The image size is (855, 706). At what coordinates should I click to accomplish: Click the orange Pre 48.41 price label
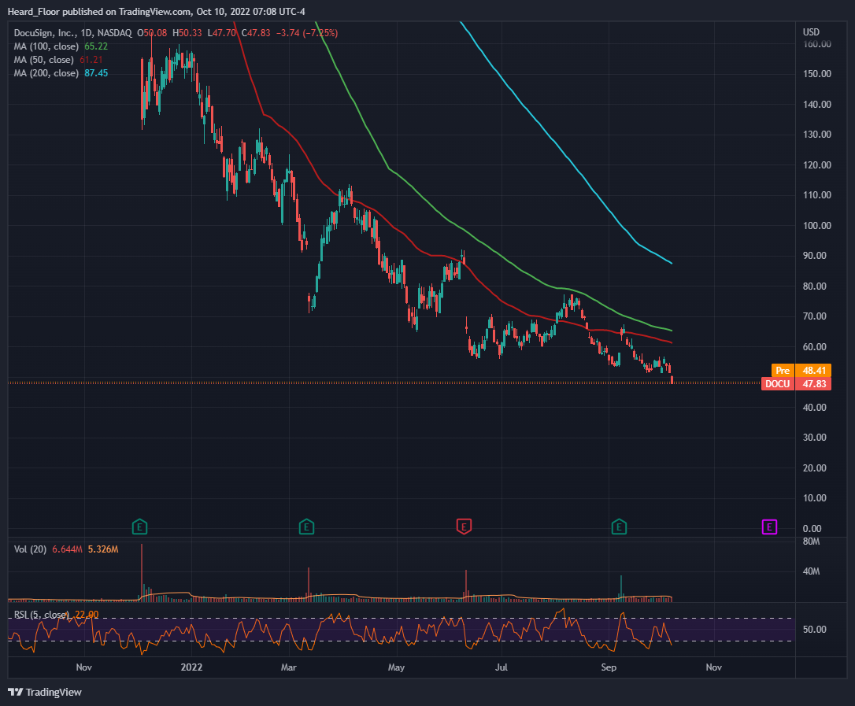click(801, 370)
